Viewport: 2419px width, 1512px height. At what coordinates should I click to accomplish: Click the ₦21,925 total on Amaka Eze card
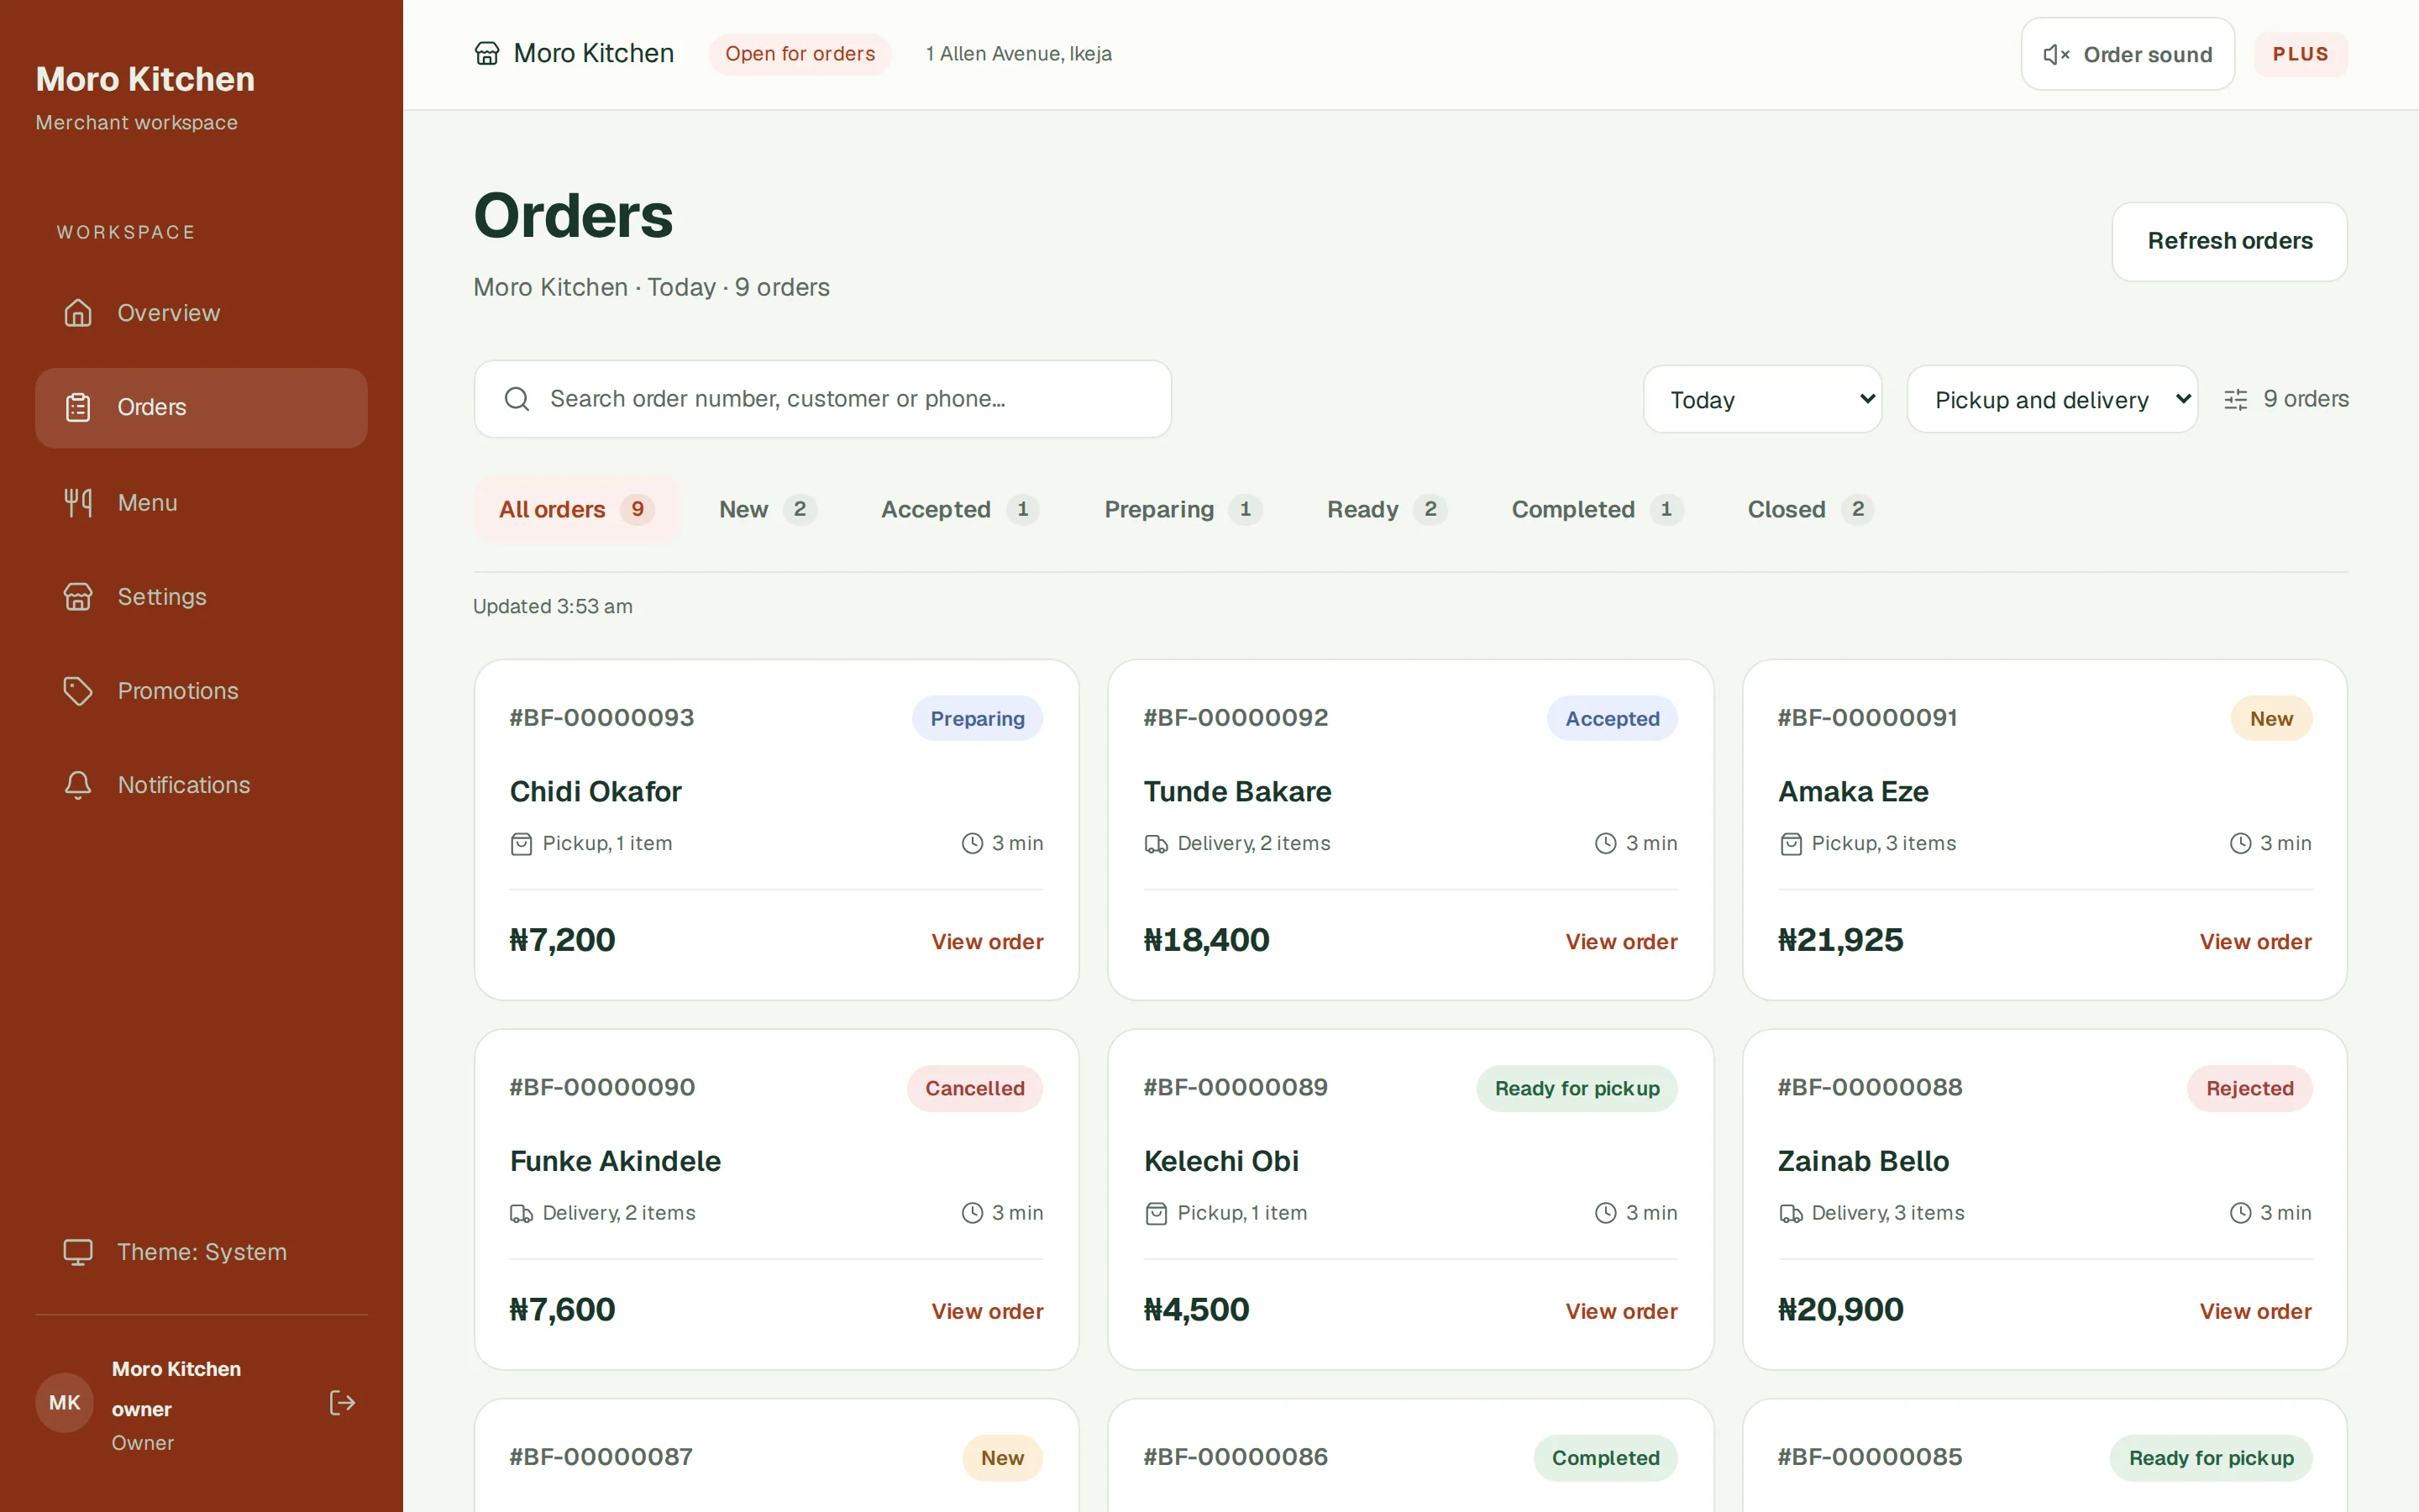(x=1840, y=940)
